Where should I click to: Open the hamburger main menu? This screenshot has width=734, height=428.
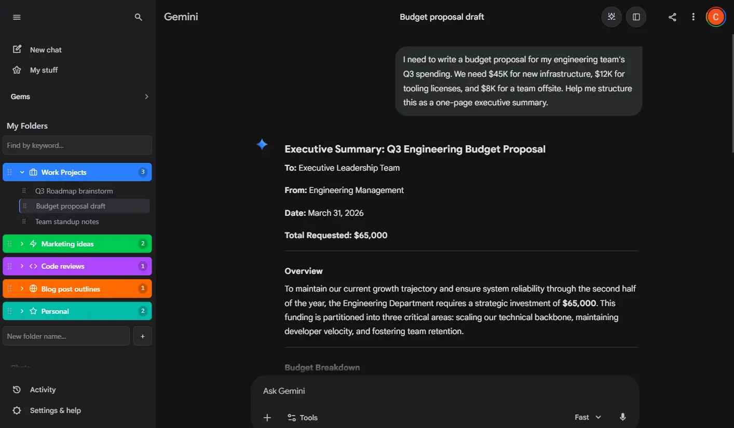17,17
